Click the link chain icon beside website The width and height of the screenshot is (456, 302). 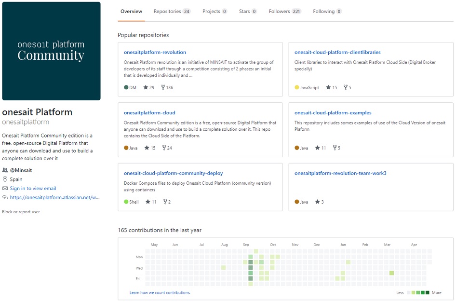tap(5, 197)
